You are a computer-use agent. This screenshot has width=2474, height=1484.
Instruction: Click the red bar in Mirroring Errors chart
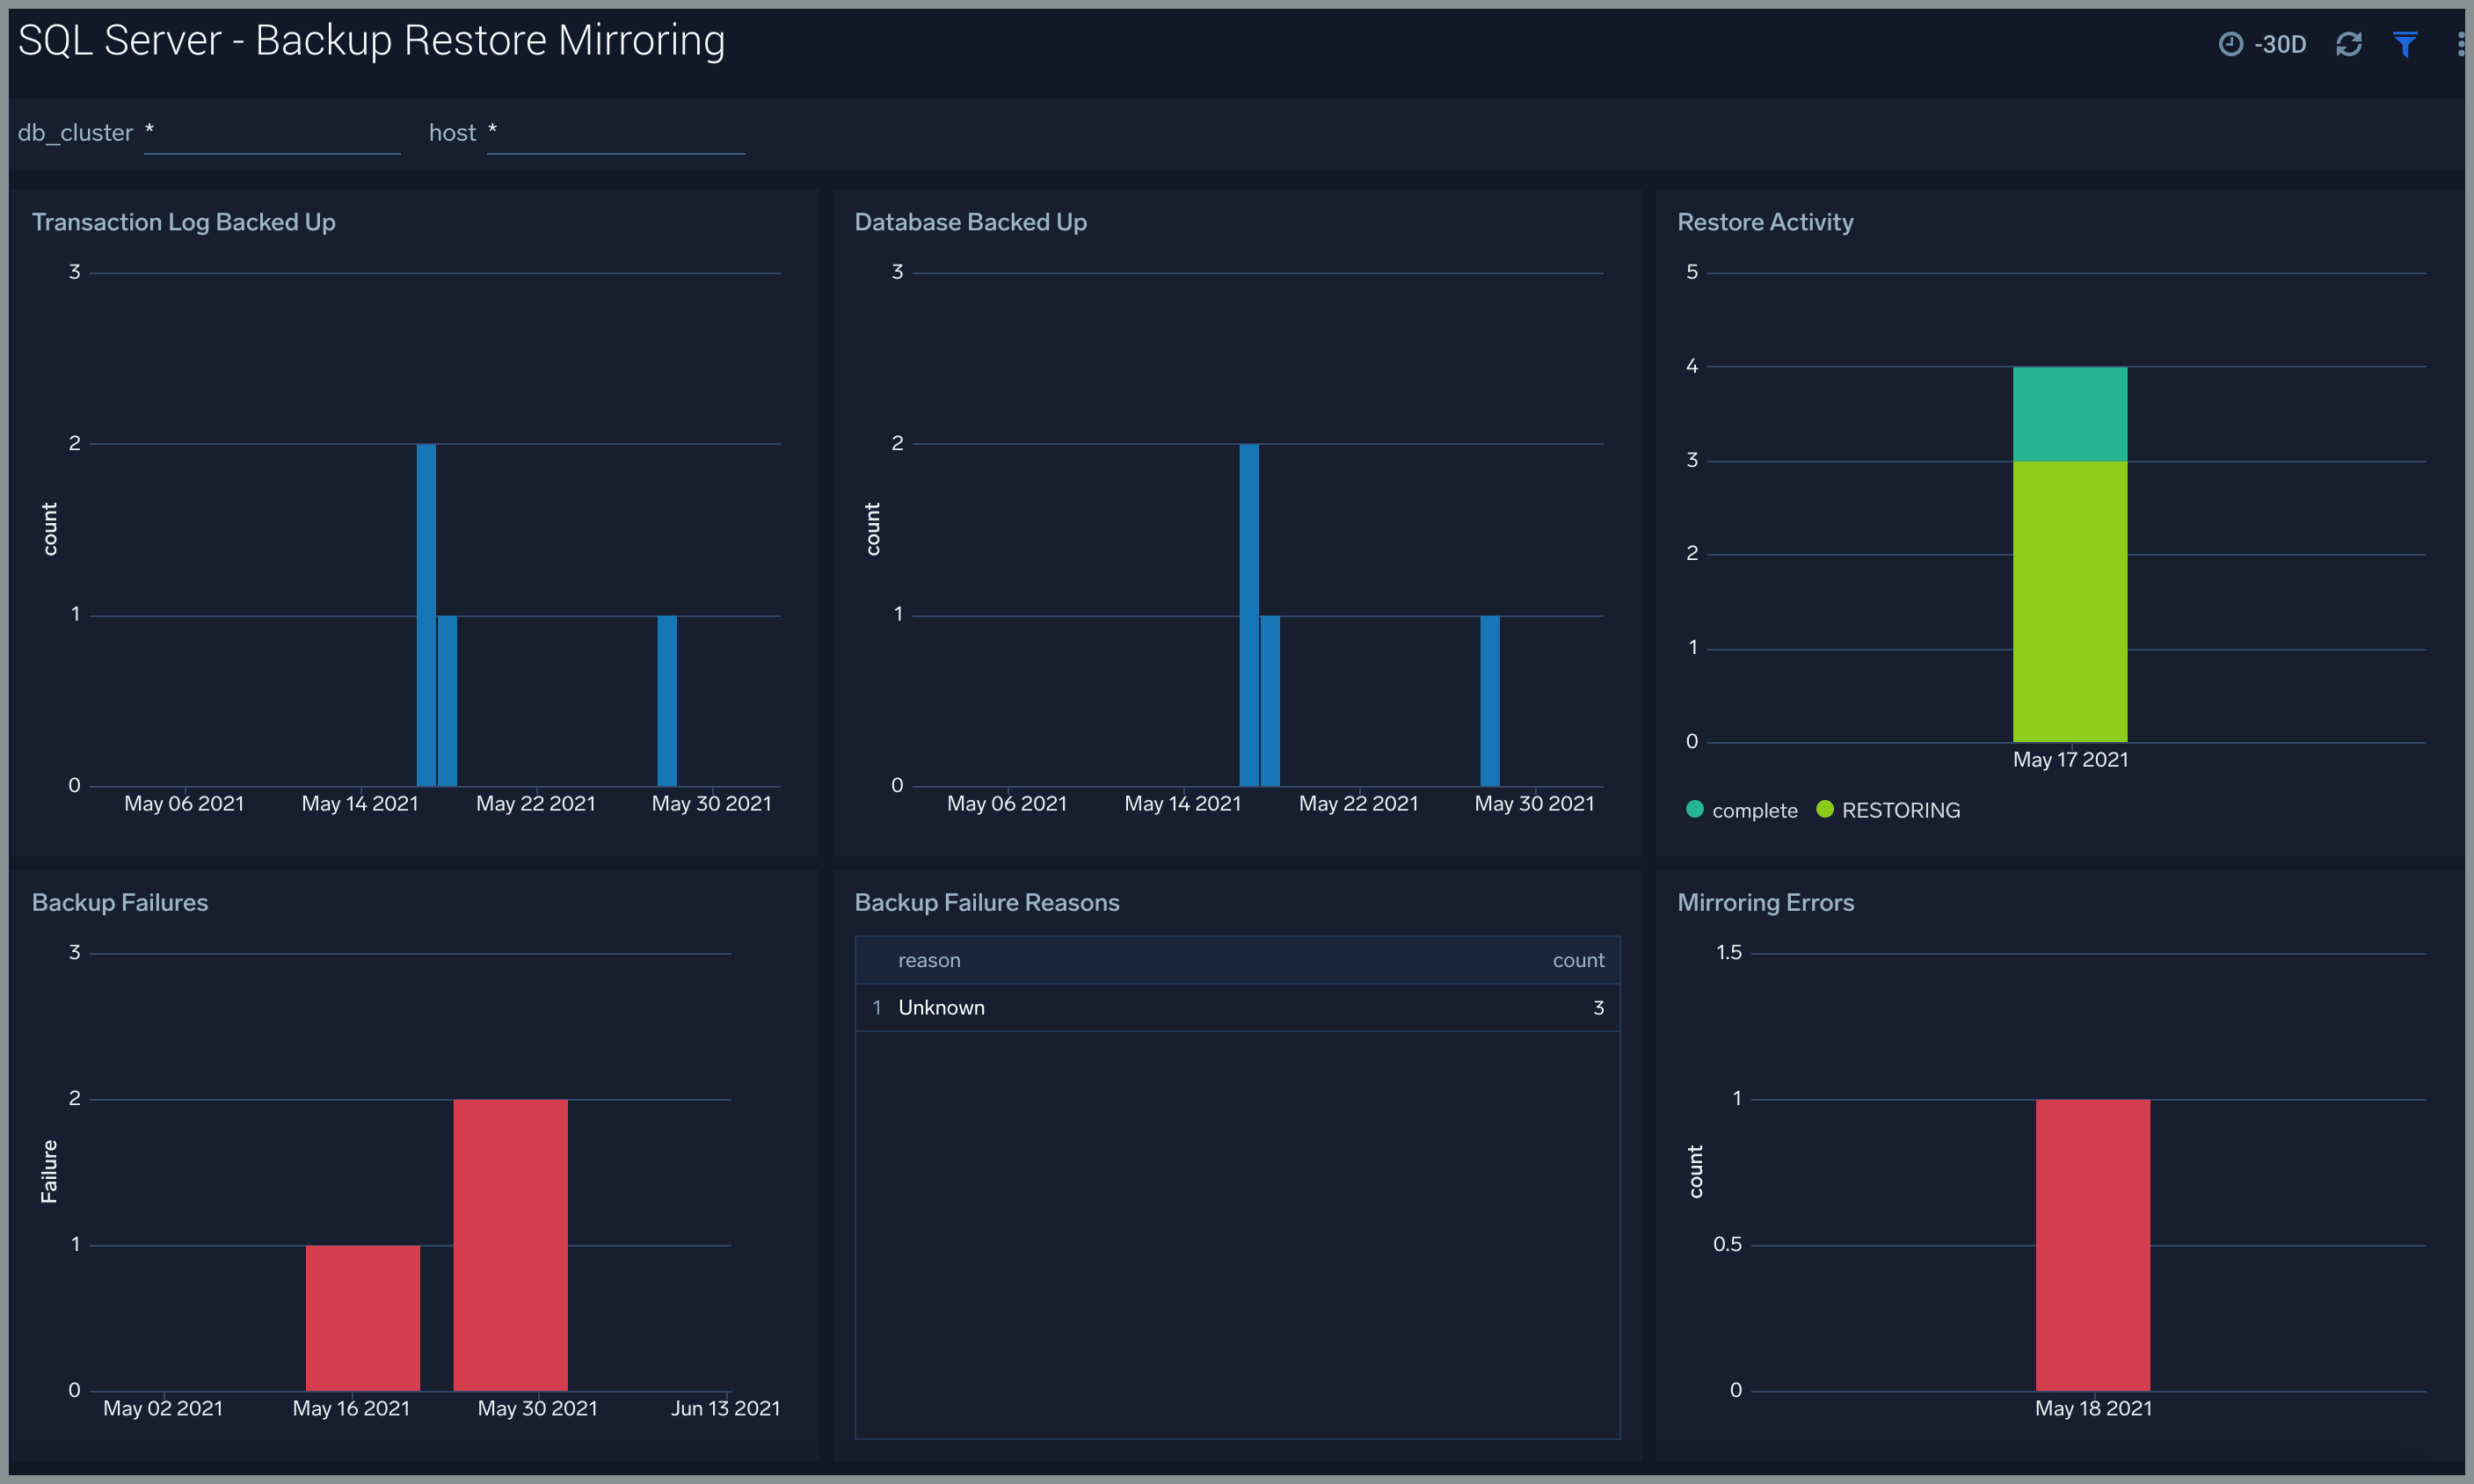(x=2093, y=1245)
